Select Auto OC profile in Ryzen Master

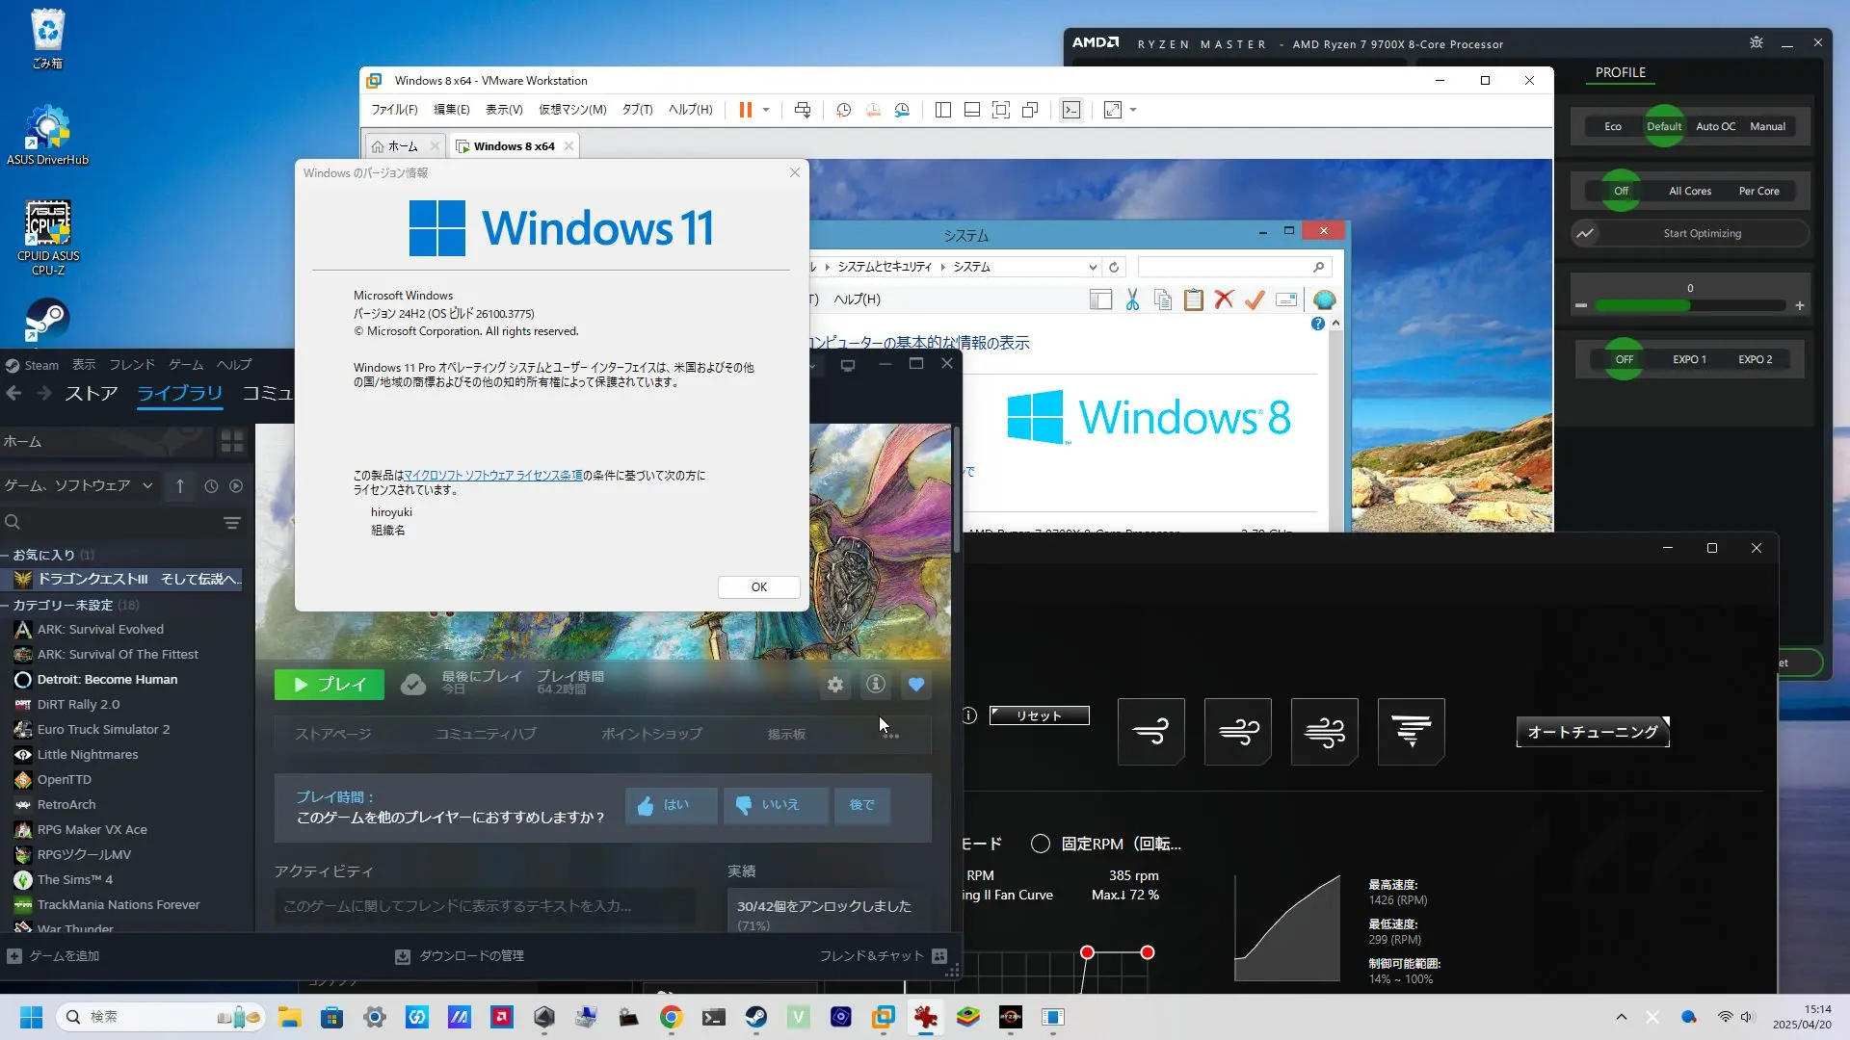(x=1715, y=126)
